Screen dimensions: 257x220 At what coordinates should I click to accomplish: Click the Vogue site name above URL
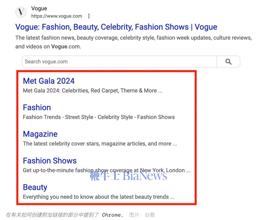[39, 8]
